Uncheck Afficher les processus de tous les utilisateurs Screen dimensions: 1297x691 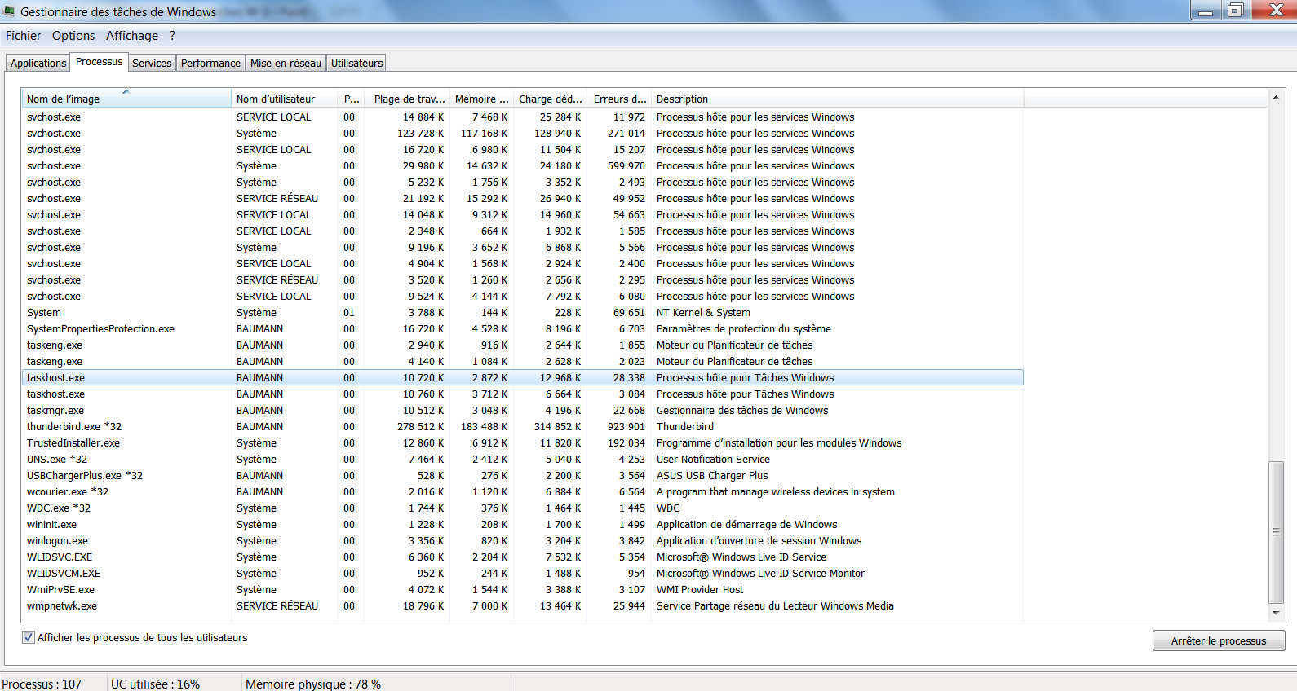click(29, 638)
